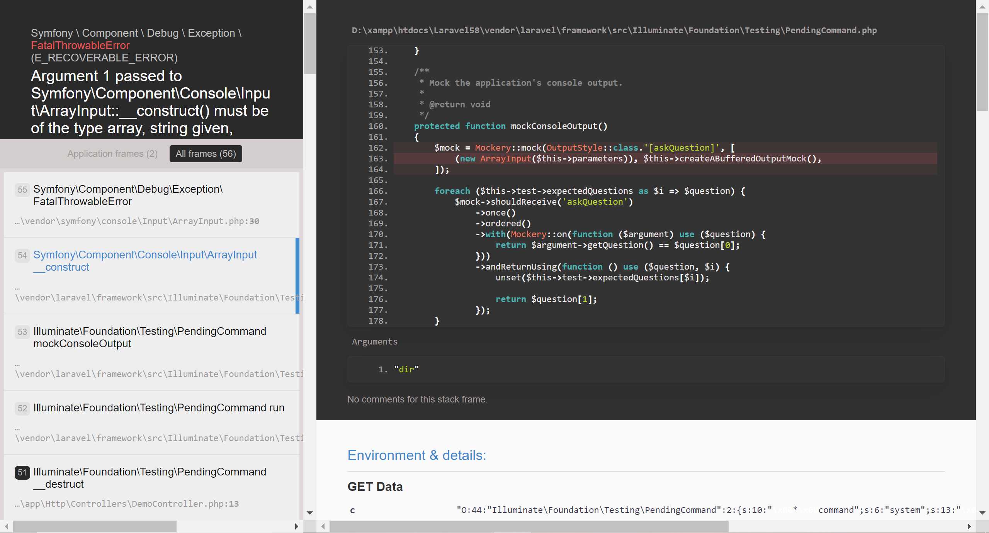This screenshot has width=989, height=533.
Task: Open frame 53 PendingCommand mockConsoleOutput
Action: coord(151,352)
